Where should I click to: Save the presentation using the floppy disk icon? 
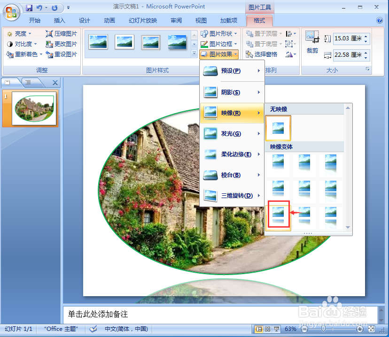point(29,8)
